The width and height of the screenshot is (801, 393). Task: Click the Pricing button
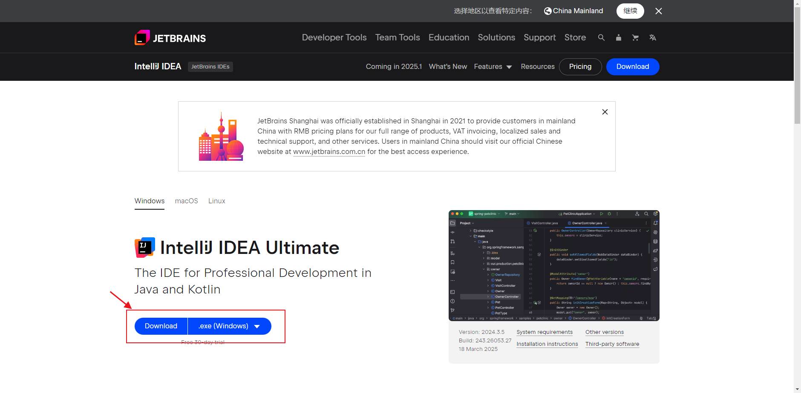click(x=580, y=67)
